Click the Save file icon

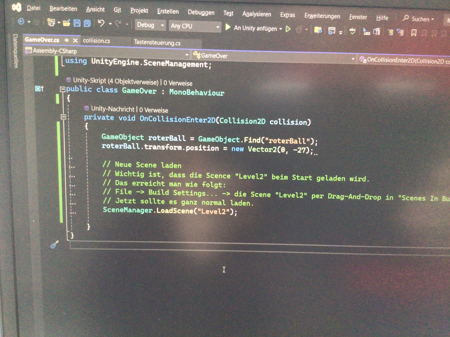tap(77, 23)
